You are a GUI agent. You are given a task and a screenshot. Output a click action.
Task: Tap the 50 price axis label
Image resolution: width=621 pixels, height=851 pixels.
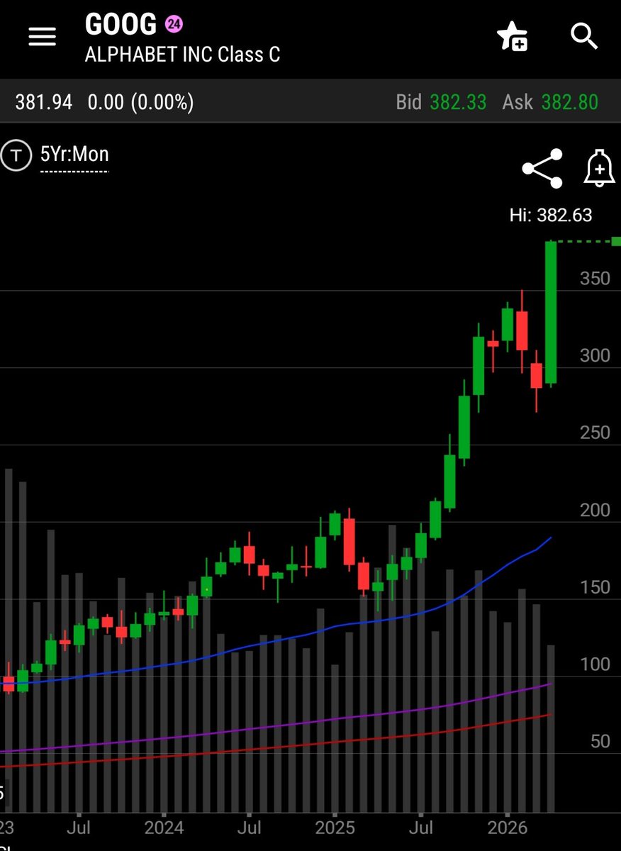point(600,742)
